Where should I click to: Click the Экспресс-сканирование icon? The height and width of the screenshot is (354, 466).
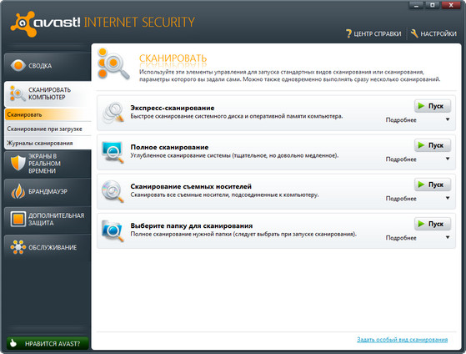coord(113,113)
